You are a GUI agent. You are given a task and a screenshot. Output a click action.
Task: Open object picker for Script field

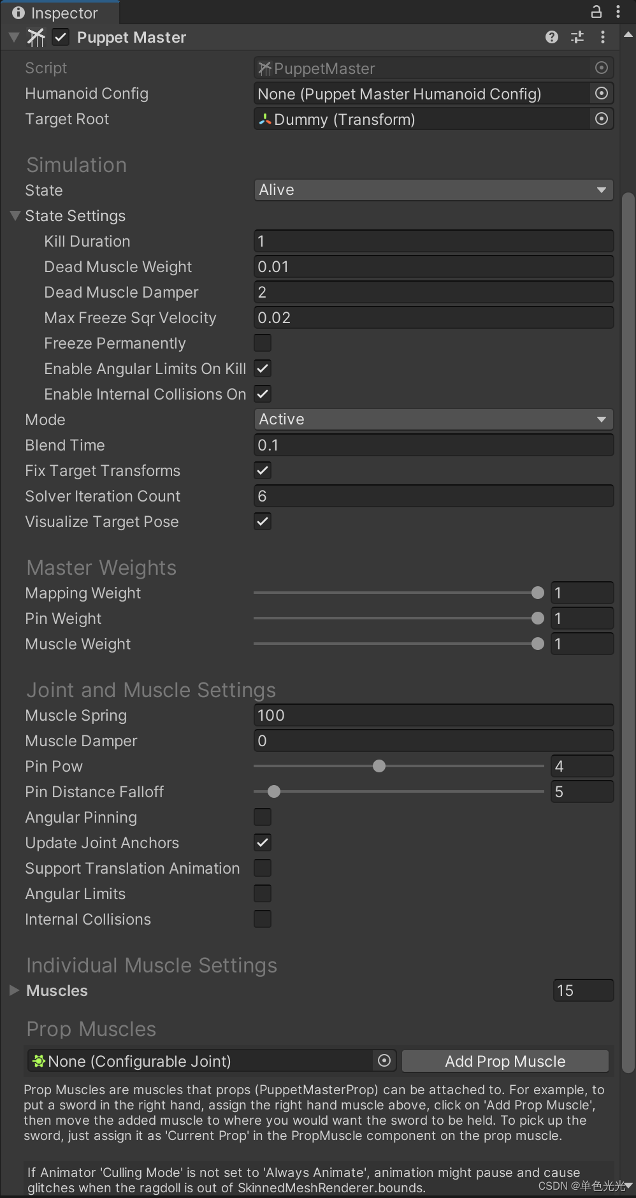point(602,68)
